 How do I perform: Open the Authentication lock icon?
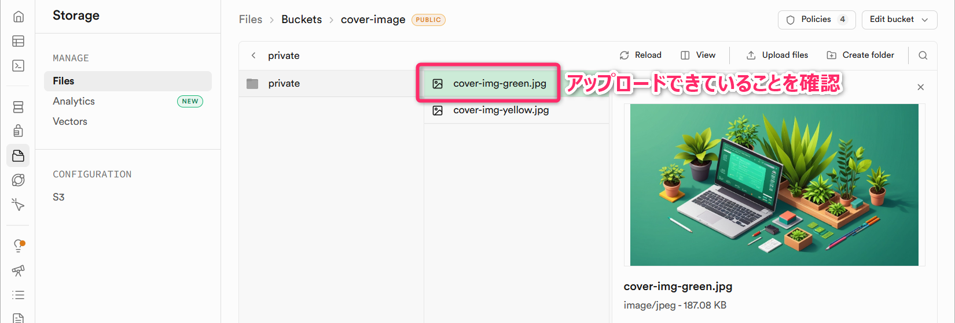18,131
